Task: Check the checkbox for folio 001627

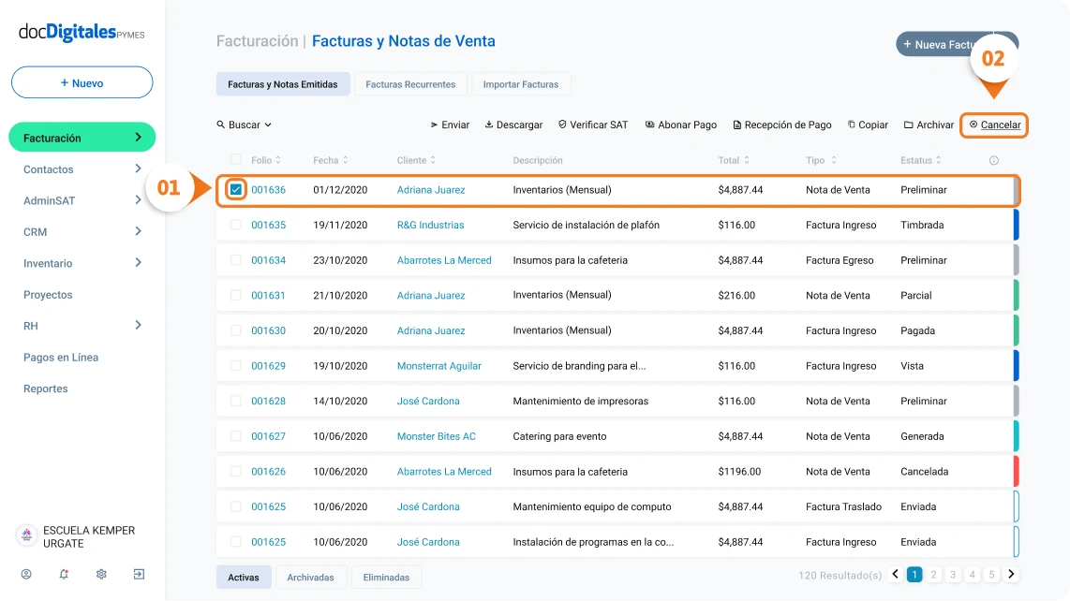Action: (235, 436)
